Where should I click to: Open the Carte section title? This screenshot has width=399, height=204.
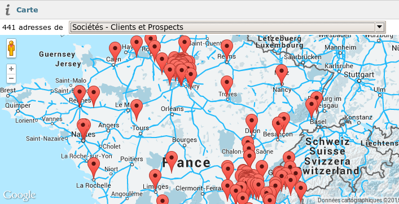(27, 10)
